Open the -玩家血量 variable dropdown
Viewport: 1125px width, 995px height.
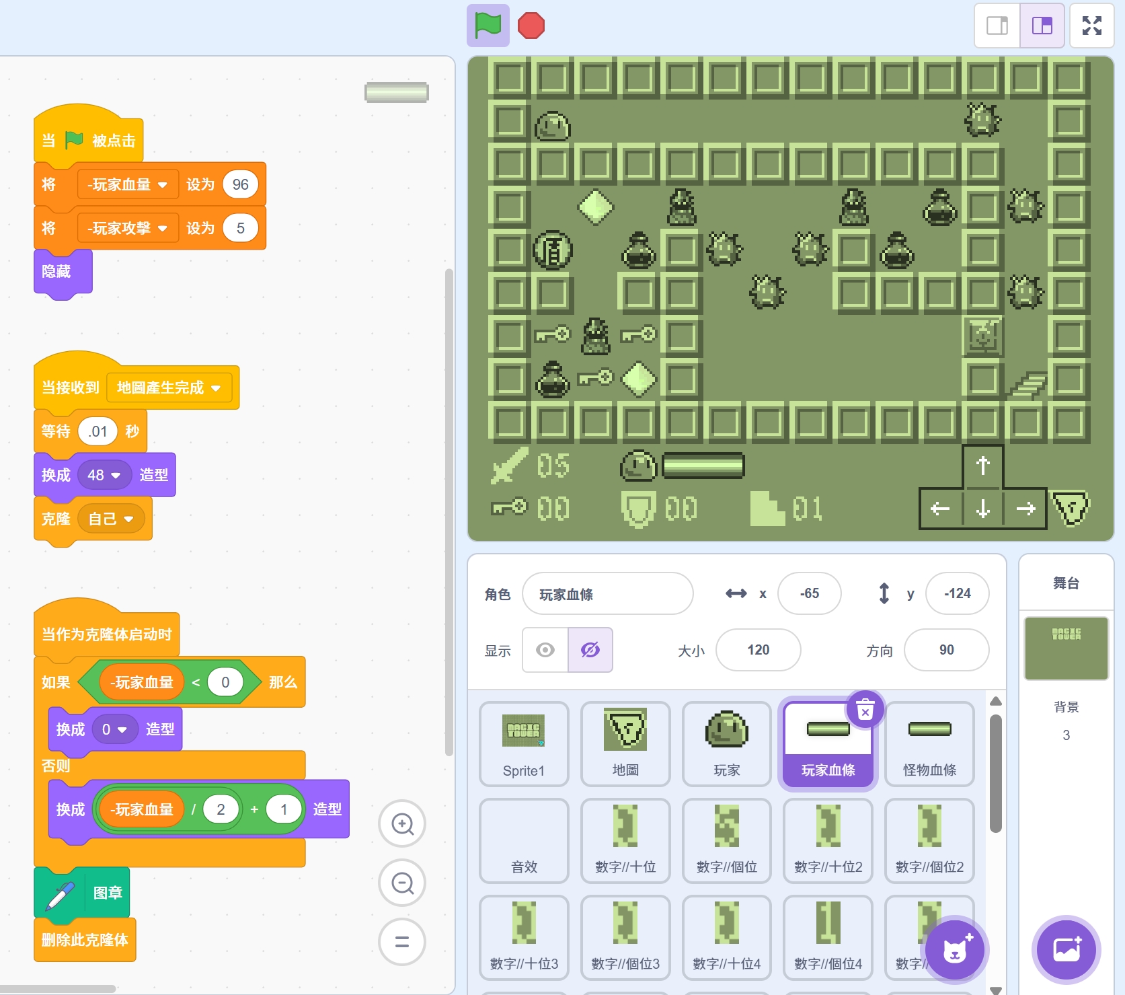pos(162,185)
